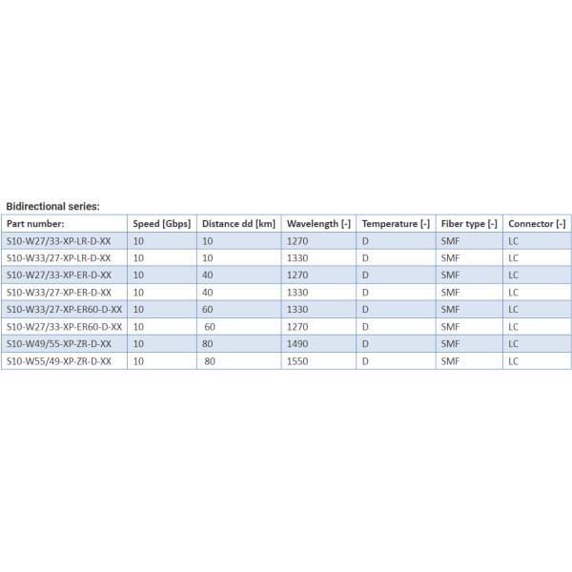Click LC in the S10-W27/33-XP-ER-D-XX row
This screenshot has width=572, height=572.
pyautogui.click(x=513, y=276)
